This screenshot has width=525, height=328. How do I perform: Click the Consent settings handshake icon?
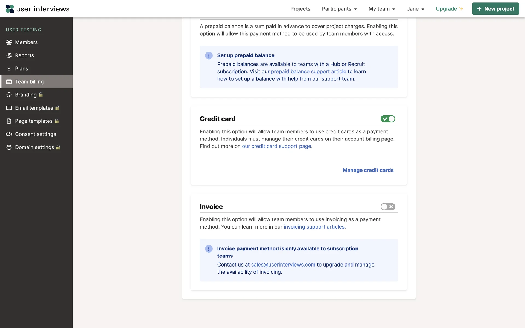9,134
